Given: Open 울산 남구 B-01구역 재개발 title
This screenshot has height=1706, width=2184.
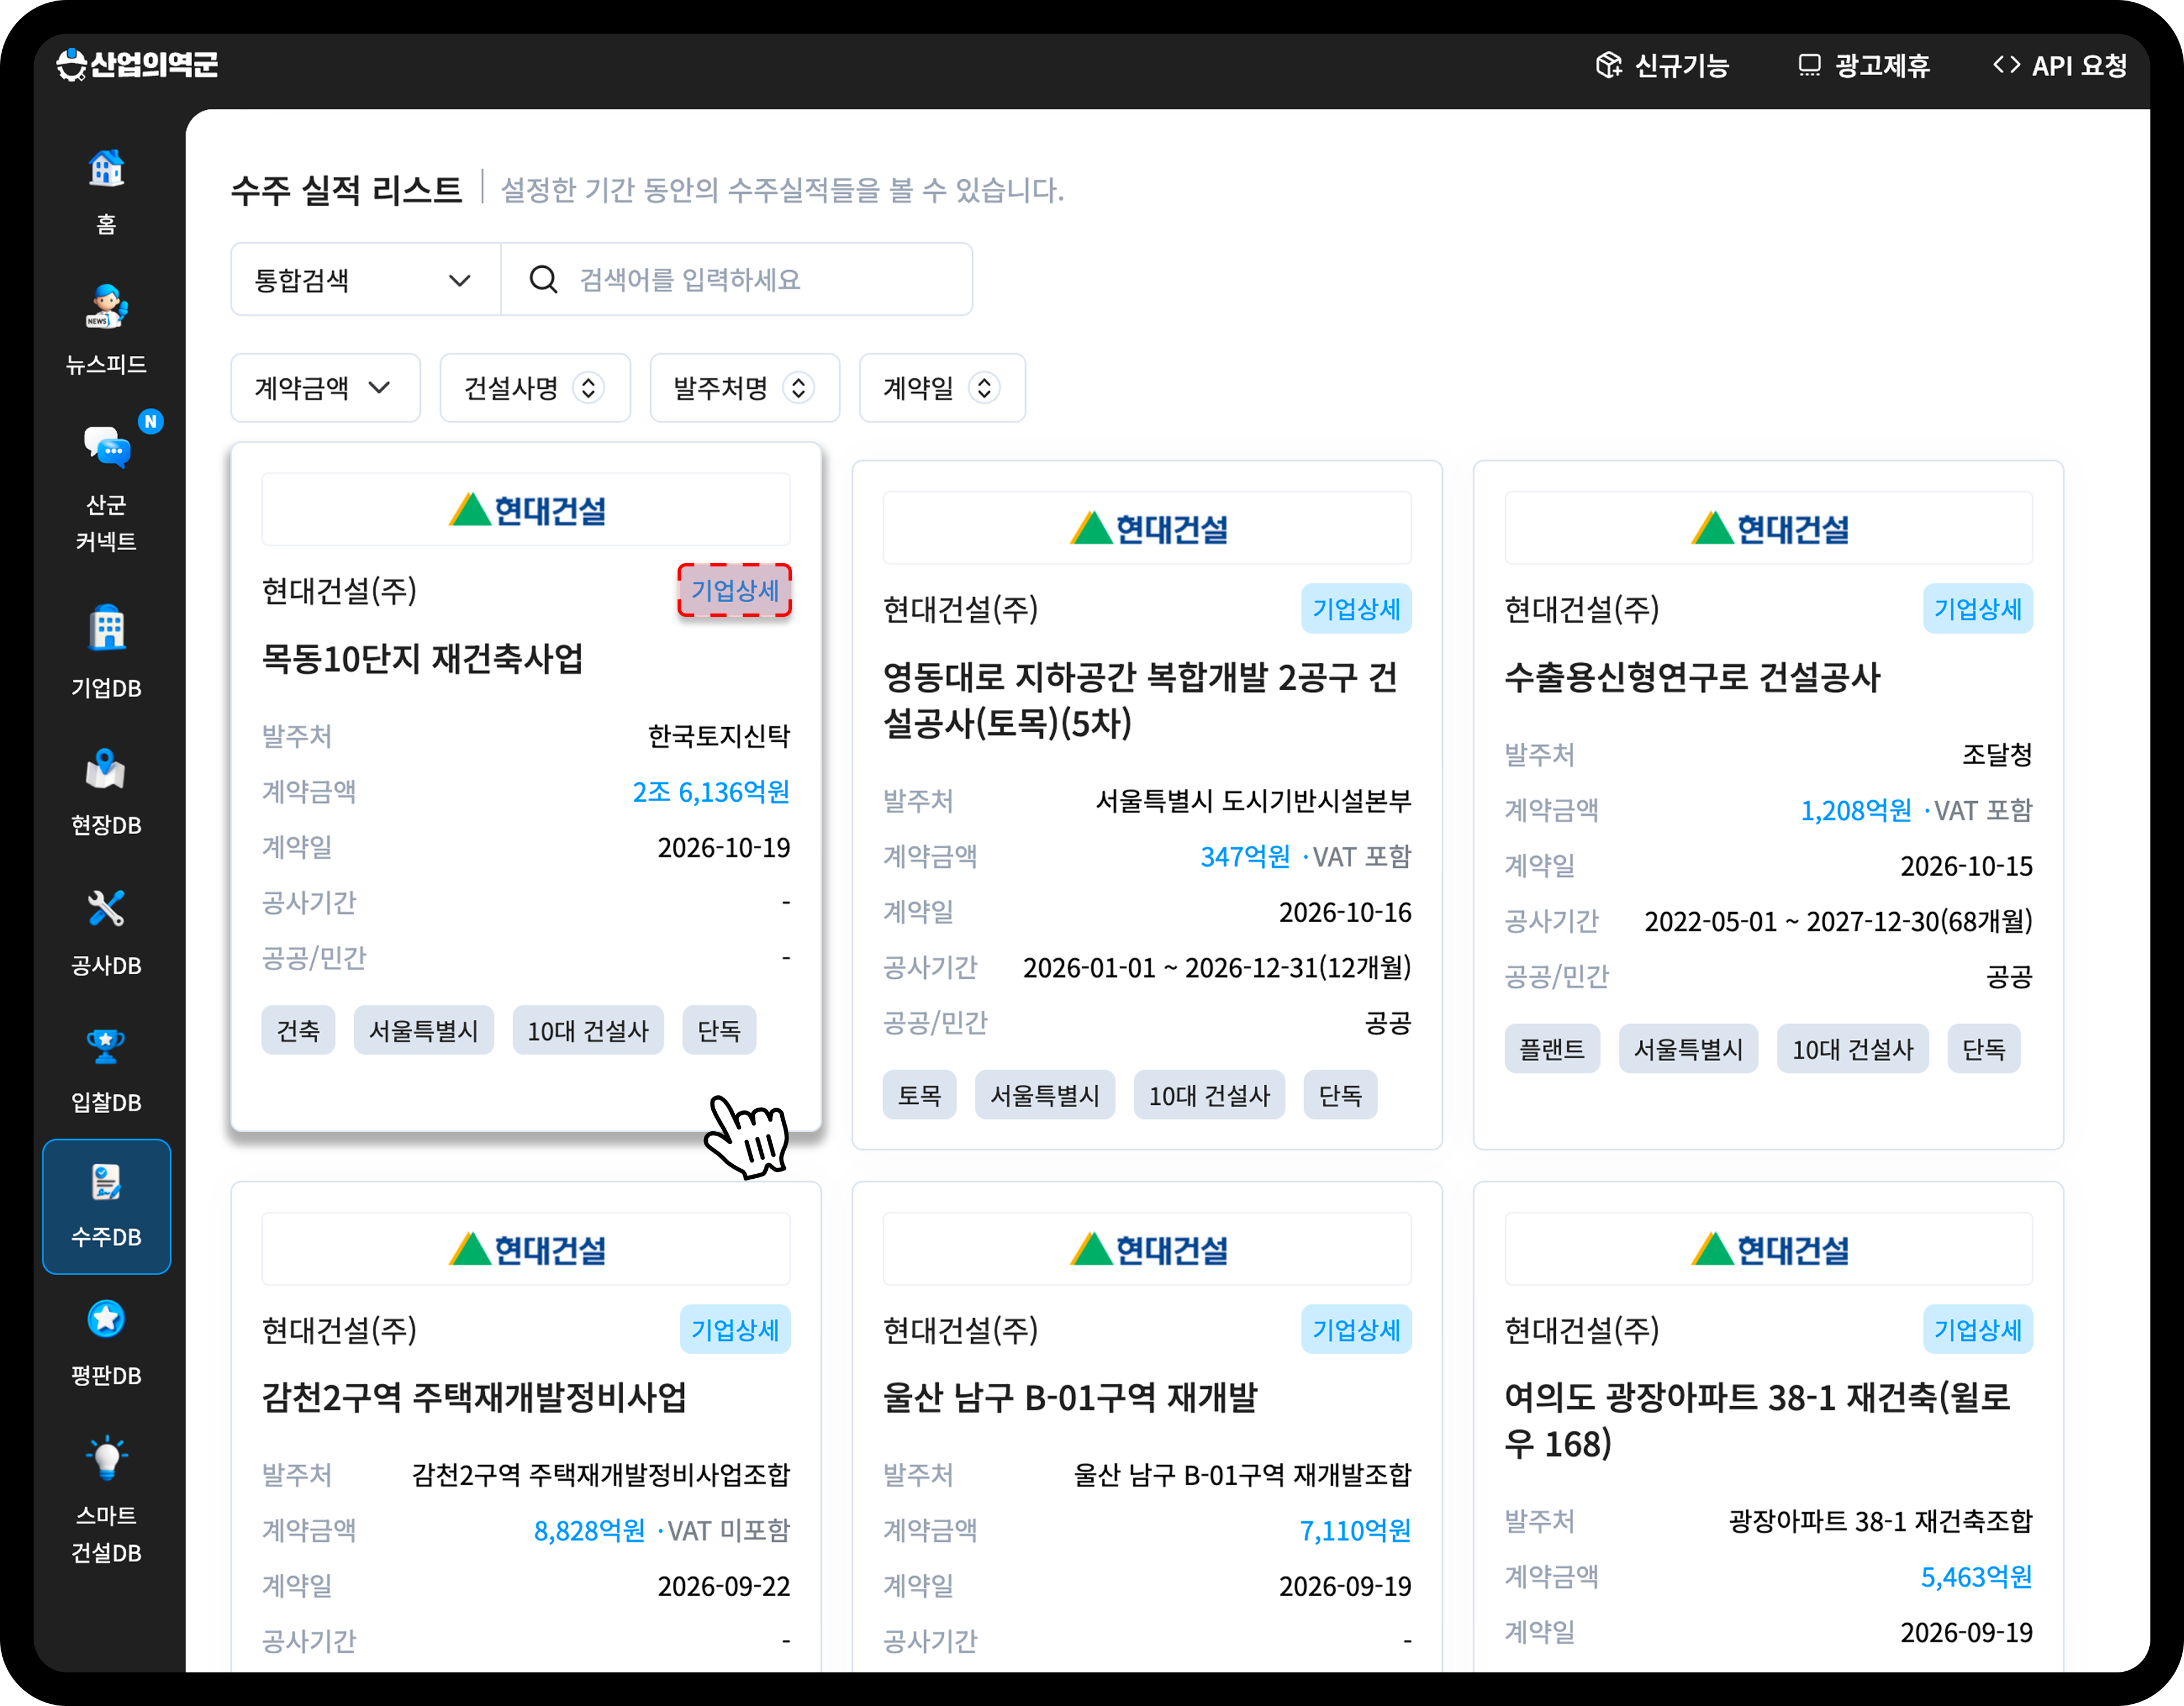Looking at the screenshot, I should [x=1070, y=1396].
